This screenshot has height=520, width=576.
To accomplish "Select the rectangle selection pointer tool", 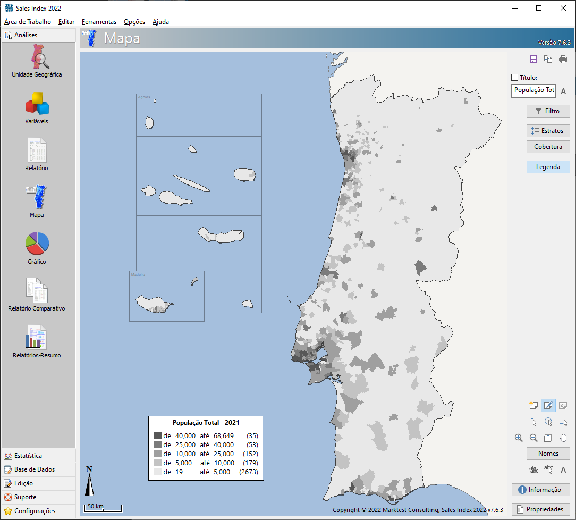I will [x=563, y=422].
